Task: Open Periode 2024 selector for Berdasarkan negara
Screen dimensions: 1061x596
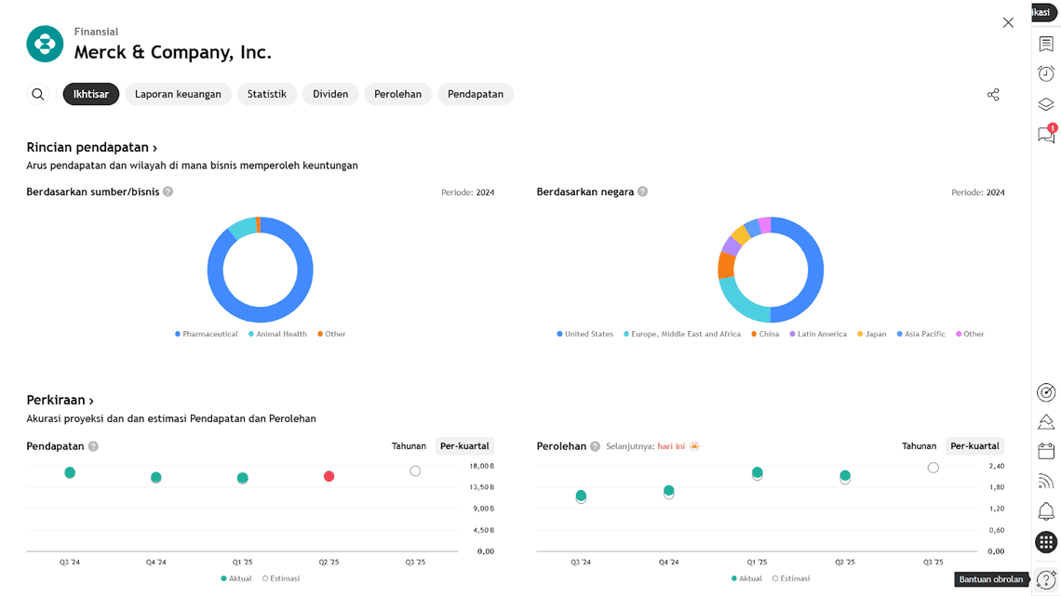Action: (977, 192)
